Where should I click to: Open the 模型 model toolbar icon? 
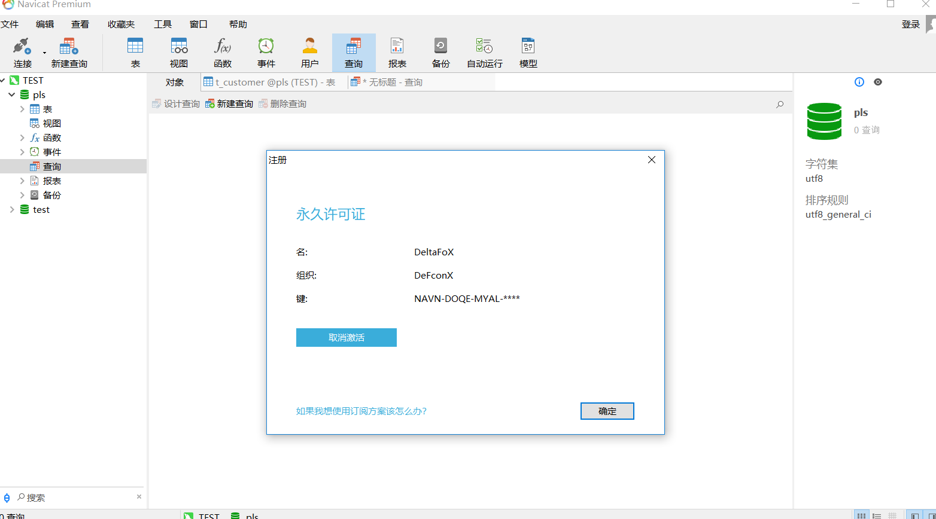[x=528, y=53]
